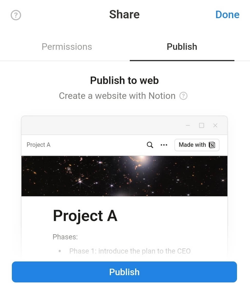Click the preview window close X icon
Viewport: 250px width, 308px height.
(215, 125)
